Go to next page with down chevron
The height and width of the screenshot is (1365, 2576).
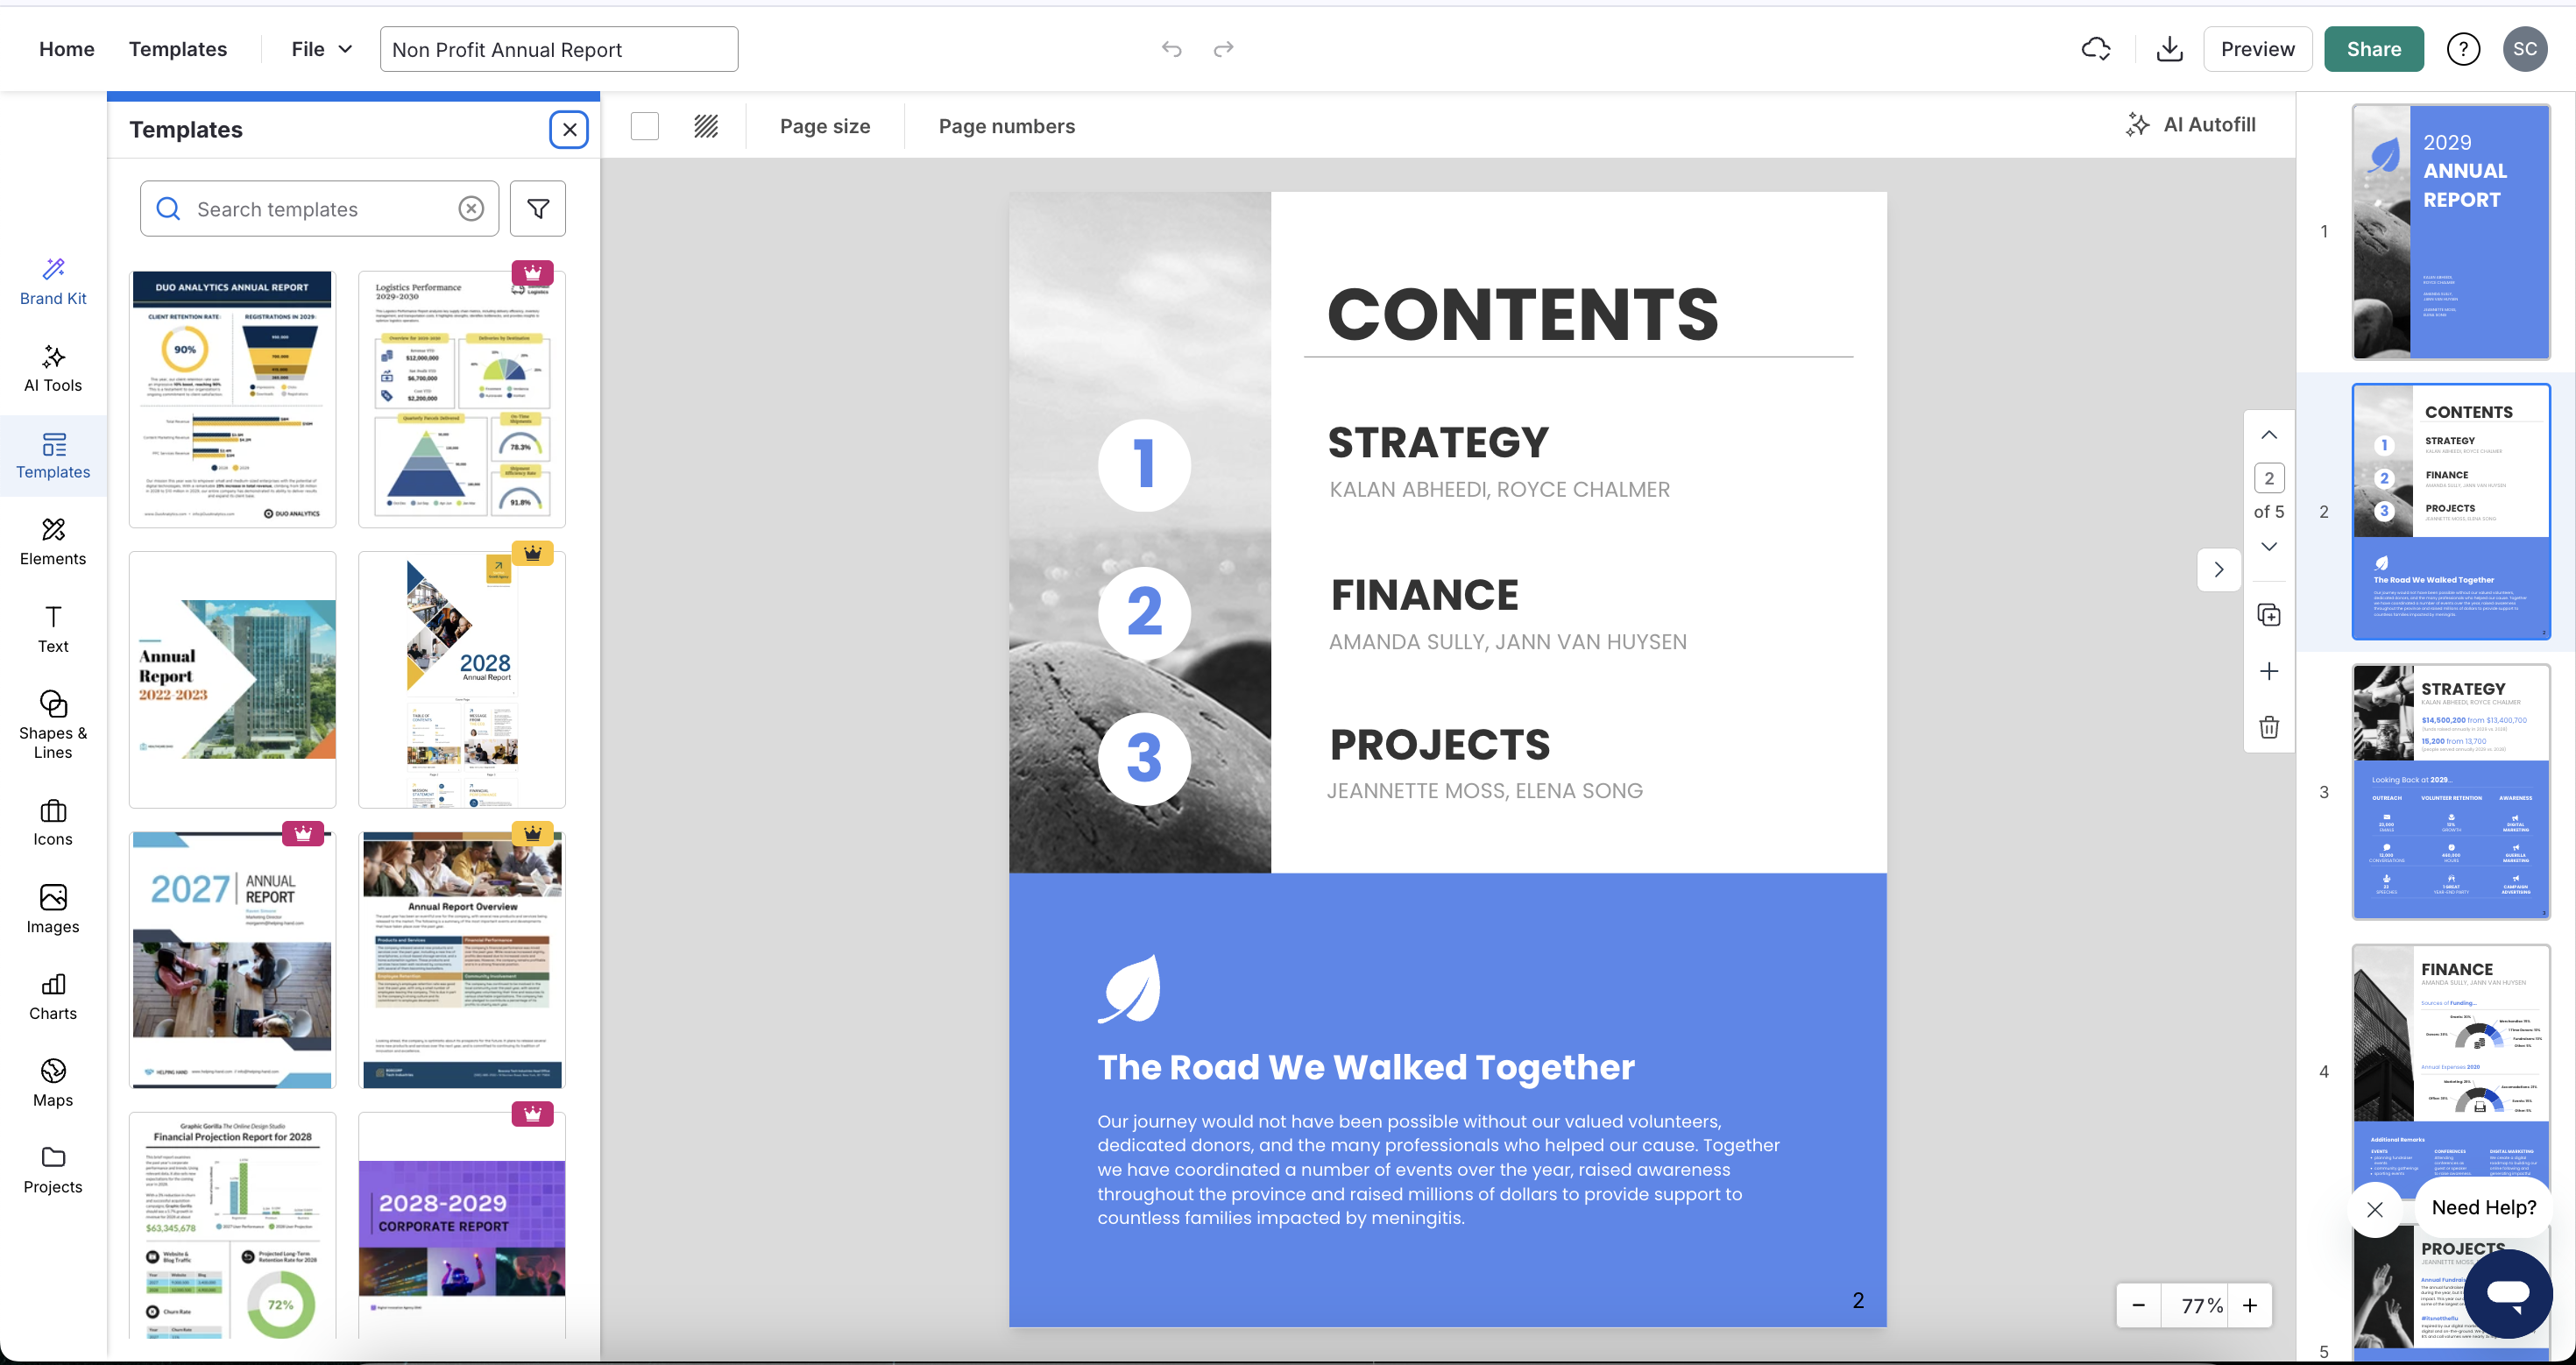pos(2269,547)
